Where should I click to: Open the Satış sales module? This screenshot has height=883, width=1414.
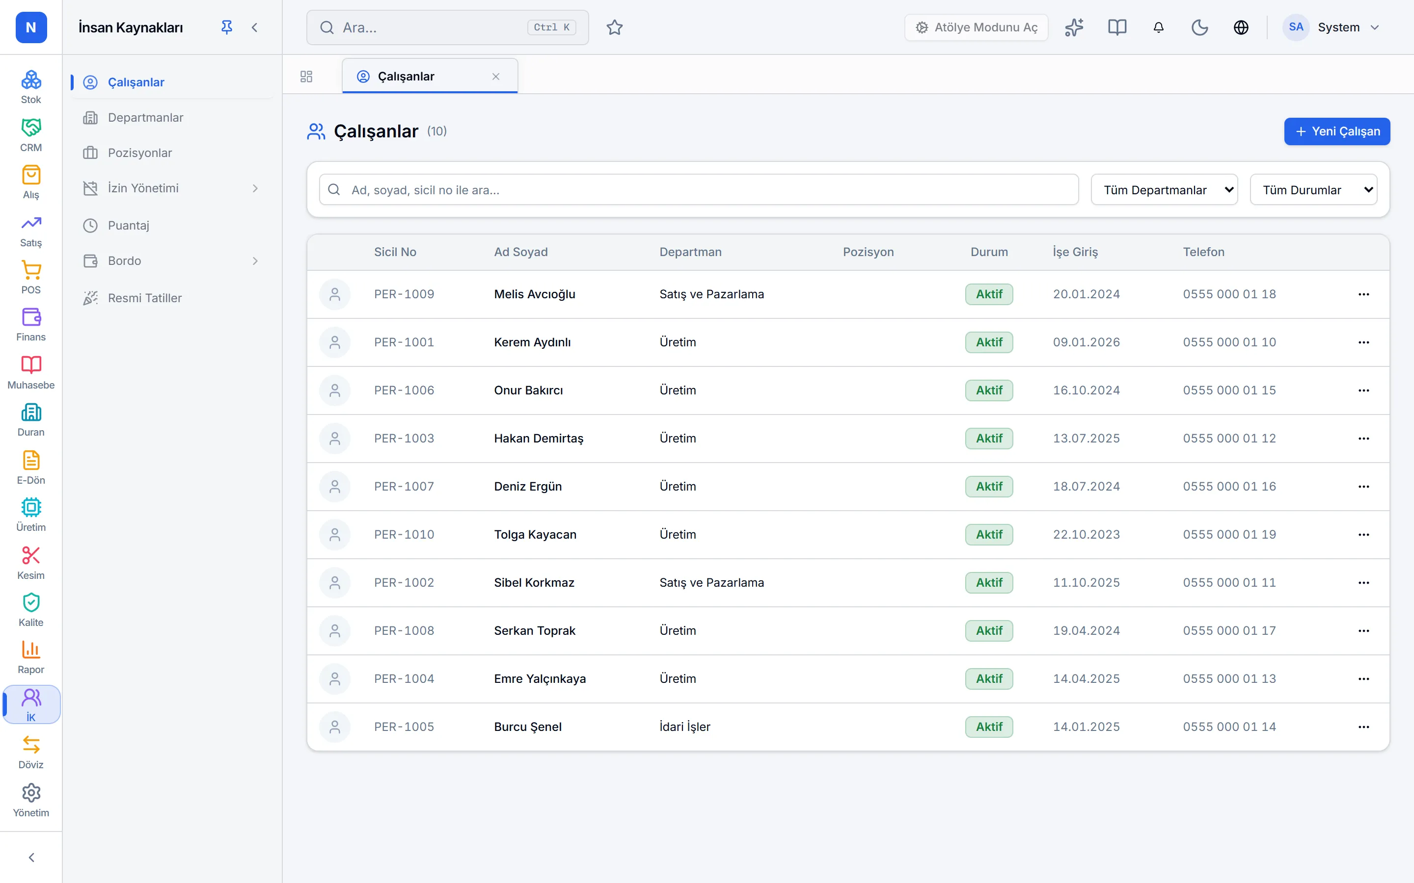point(31,231)
